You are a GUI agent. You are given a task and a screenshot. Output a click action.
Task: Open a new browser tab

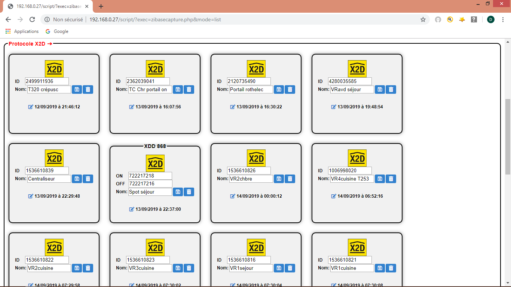[x=101, y=6]
